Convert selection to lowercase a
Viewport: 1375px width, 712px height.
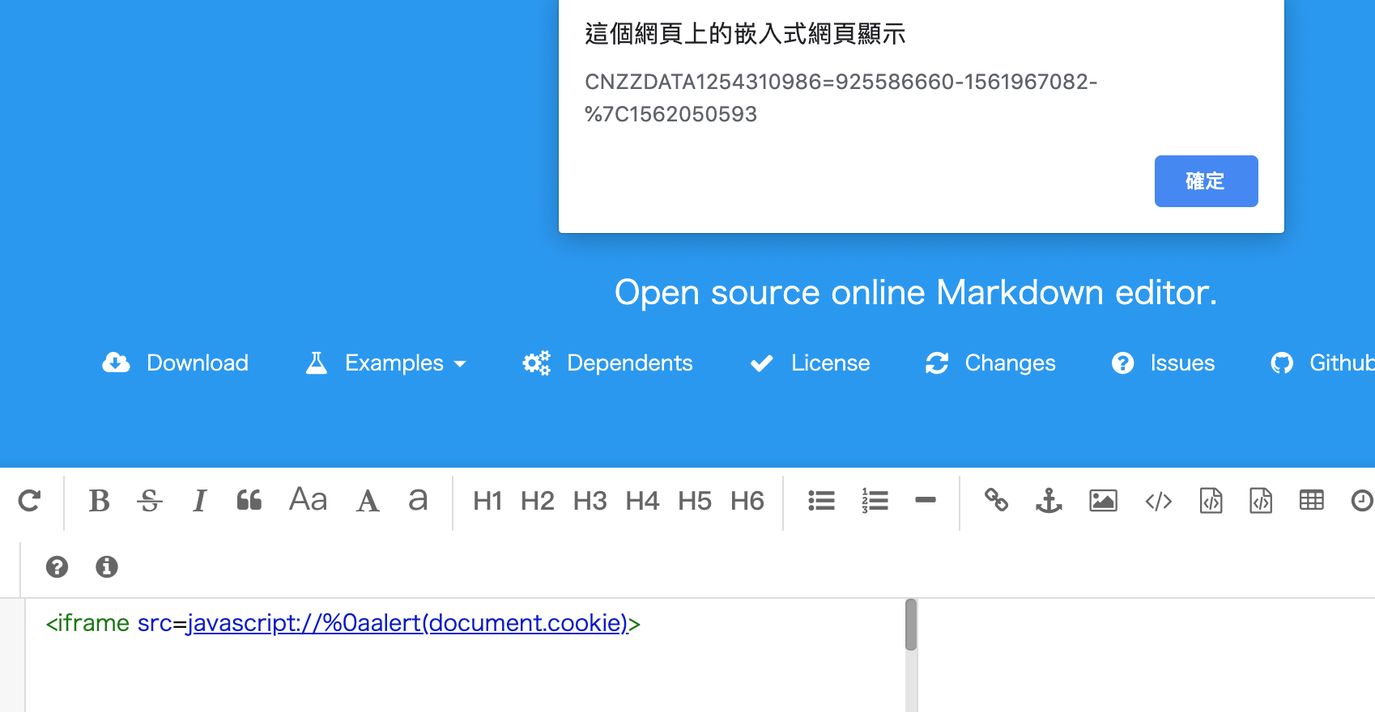[418, 500]
